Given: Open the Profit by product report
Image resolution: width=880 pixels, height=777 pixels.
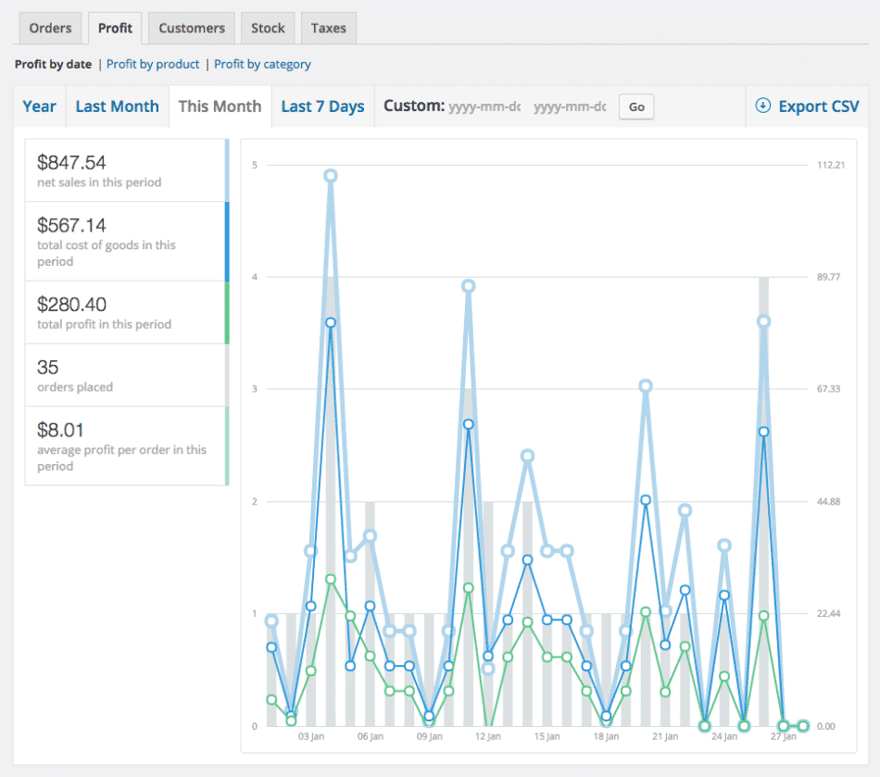Looking at the screenshot, I should pyautogui.click(x=153, y=64).
